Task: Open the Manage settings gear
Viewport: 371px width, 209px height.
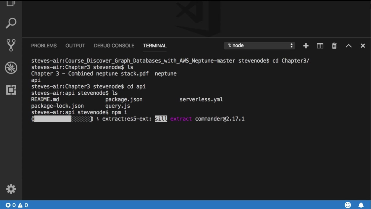Action: pos(11,189)
